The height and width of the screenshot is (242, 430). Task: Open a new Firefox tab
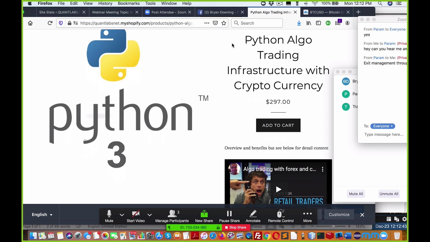pyautogui.click(x=358, y=12)
